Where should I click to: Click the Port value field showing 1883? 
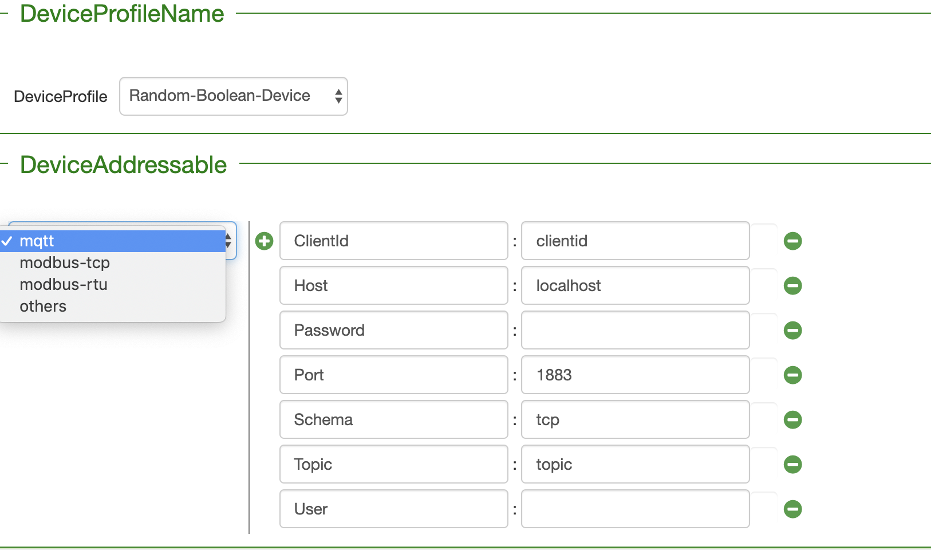click(x=634, y=375)
